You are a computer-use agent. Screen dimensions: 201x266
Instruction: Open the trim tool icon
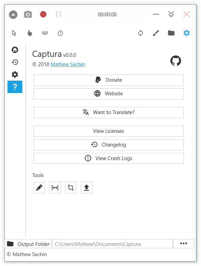[x=55, y=188]
